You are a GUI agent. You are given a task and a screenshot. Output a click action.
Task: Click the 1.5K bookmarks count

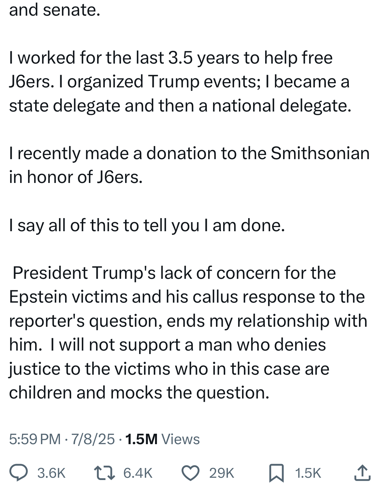click(x=308, y=473)
